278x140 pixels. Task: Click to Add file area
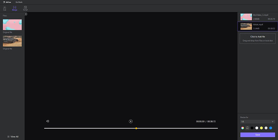[257, 38]
